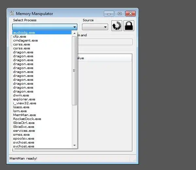The height and width of the screenshot is (170, 196).
Task: Maximize the Memory Manipulator window
Action: tap(120, 14)
